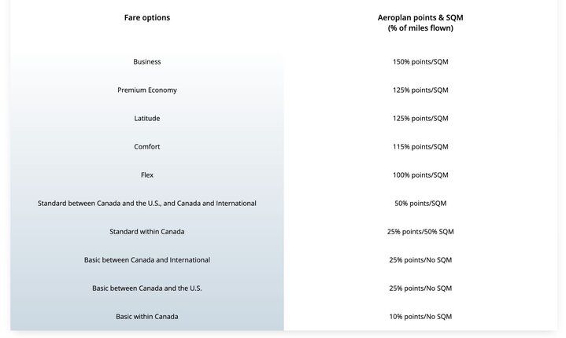Select the Standard within Canada label

point(147,231)
